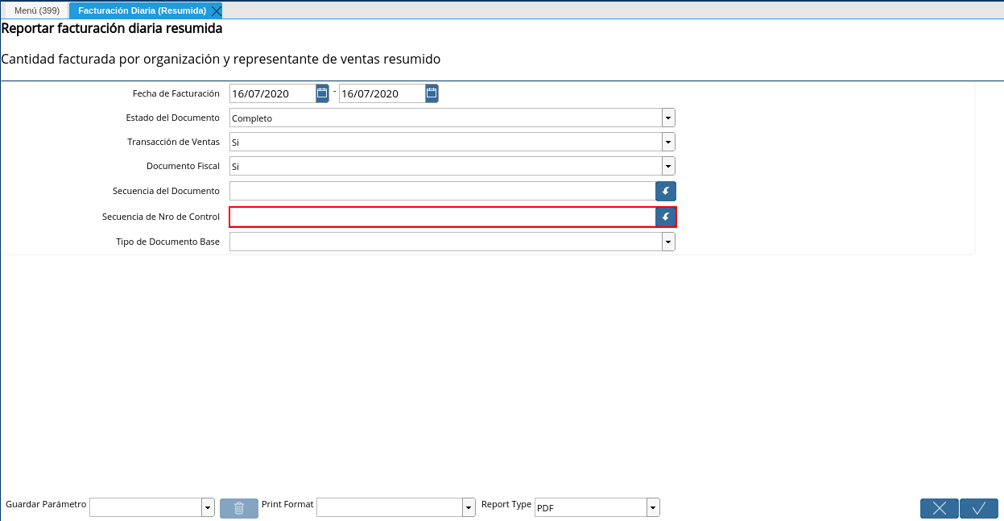Expand Estado del Documento dropdown
This screenshot has height=521, width=1004.
[x=668, y=118]
